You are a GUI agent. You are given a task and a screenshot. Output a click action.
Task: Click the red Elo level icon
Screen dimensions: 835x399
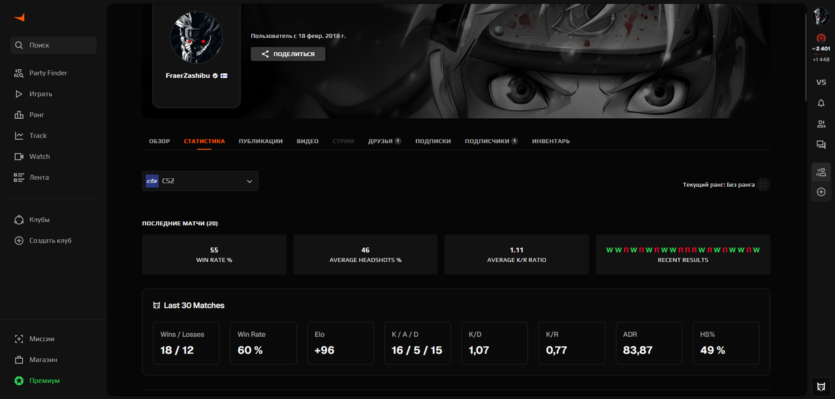821,38
